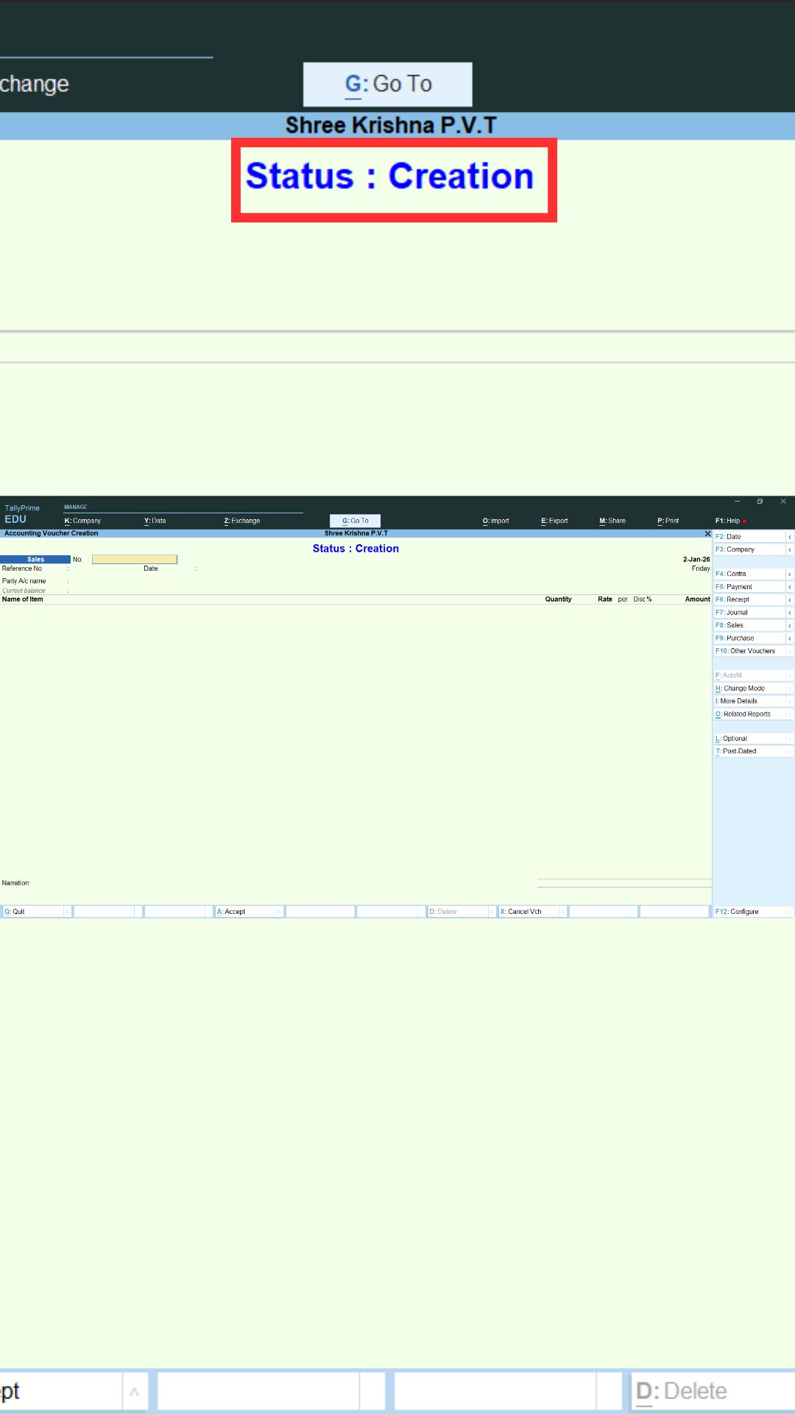
Task: Click the red Help notification dot
Action: [x=745, y=521]
